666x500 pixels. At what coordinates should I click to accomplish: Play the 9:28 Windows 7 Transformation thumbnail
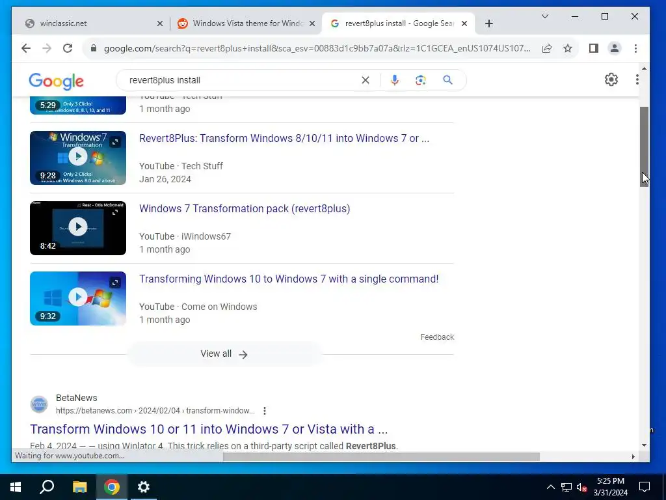(x=78, y=158)
